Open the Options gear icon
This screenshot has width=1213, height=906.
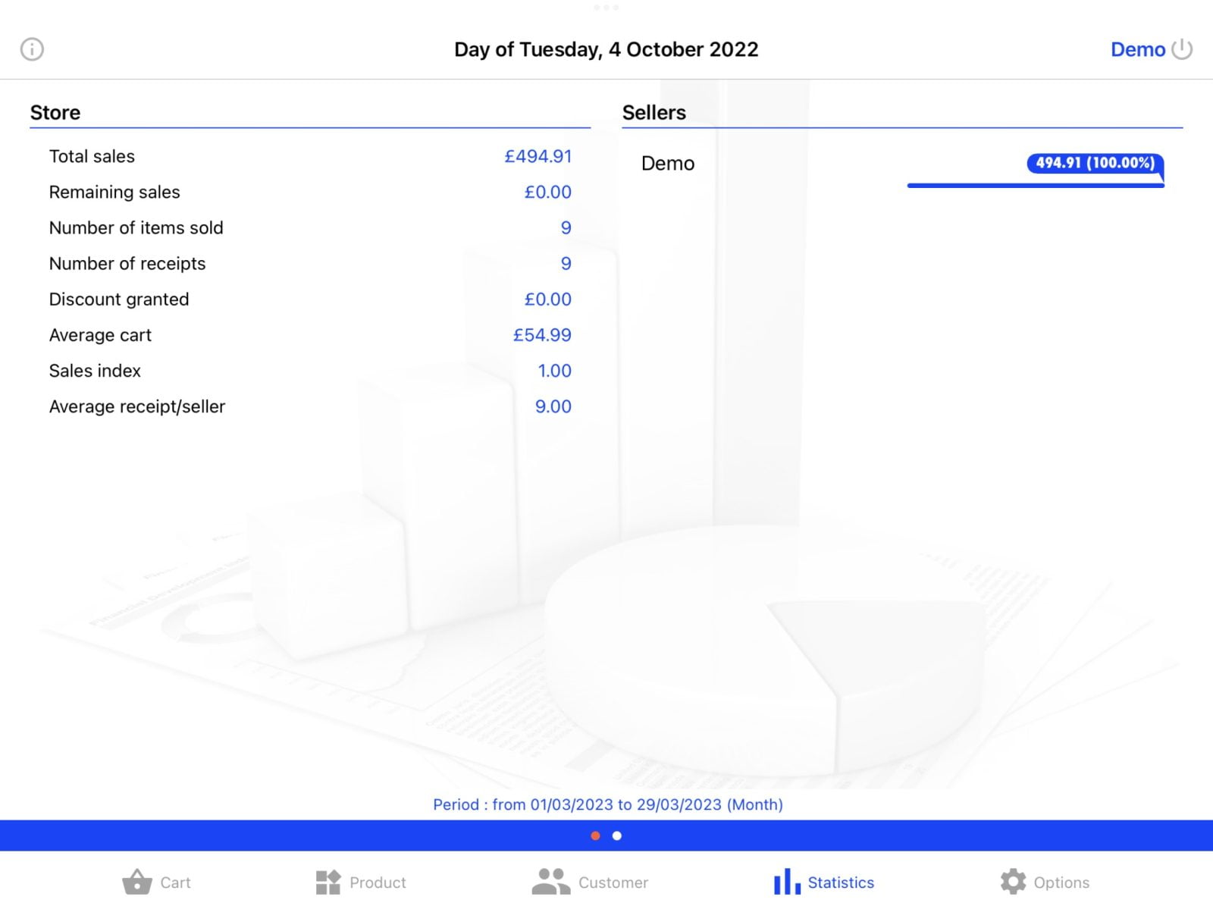[1013, 882]
